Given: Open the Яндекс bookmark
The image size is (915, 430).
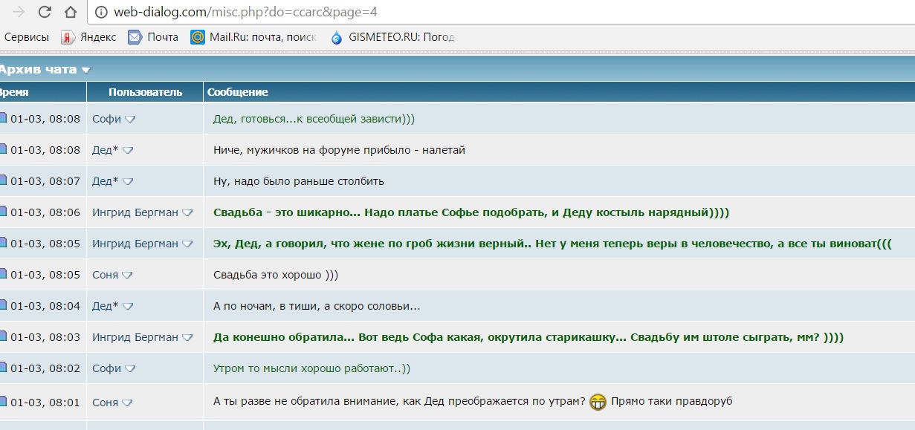Looking at the screenshot, I should 88,37.
